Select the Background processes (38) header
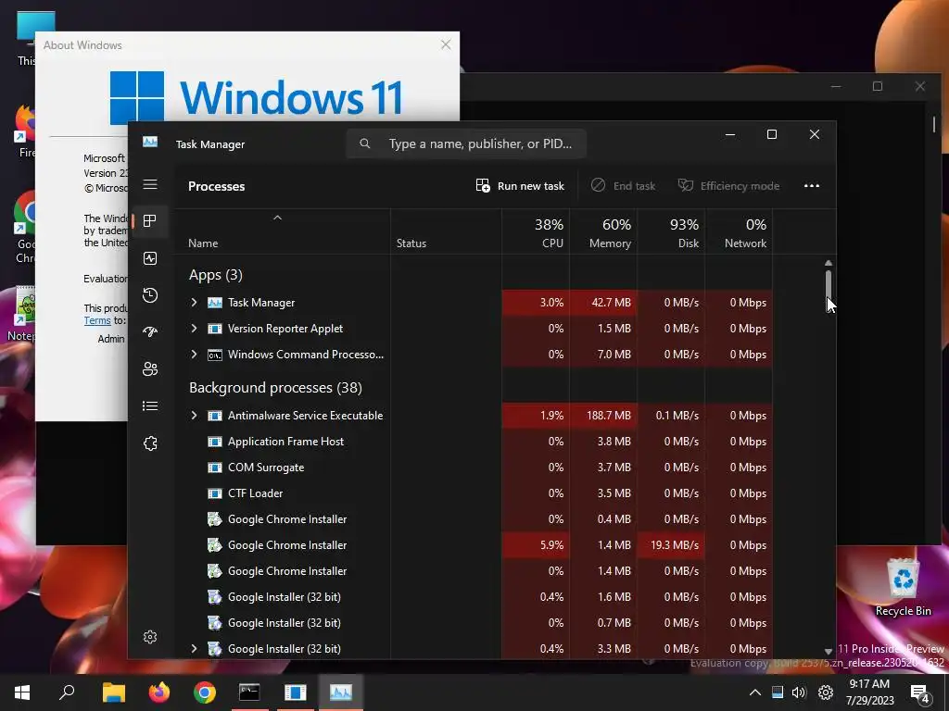Image resolution: width=949 pixels, height=711 pixels. pos(275,388)
